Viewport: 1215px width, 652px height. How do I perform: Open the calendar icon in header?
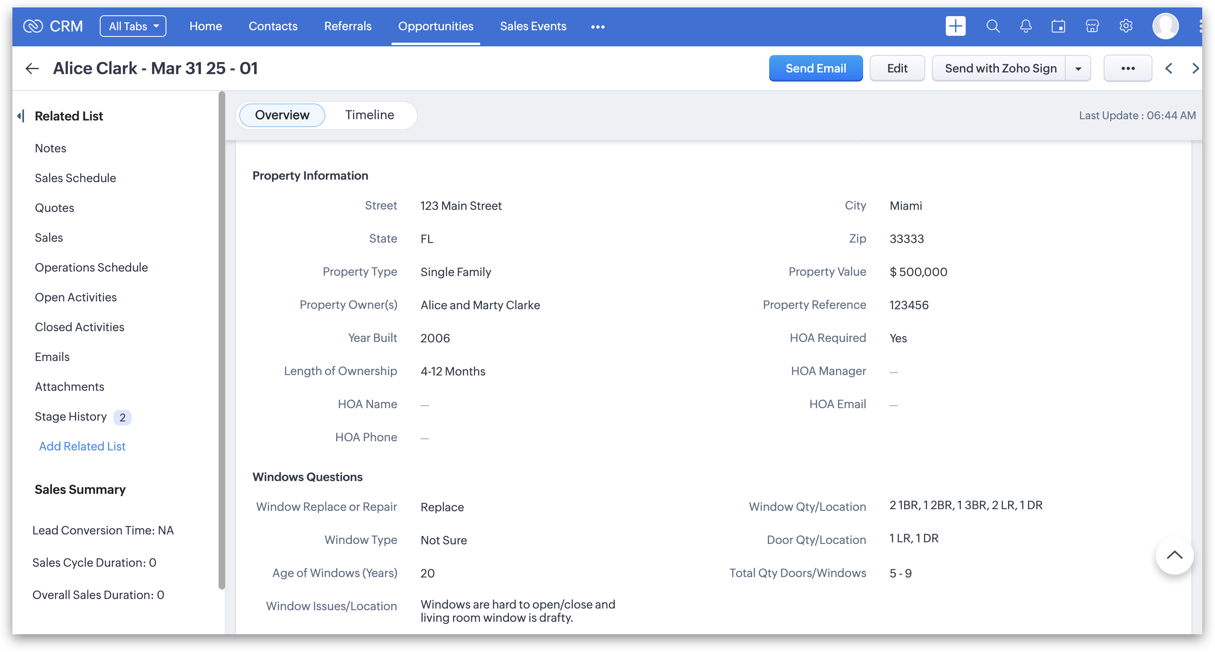[1058, 26]
